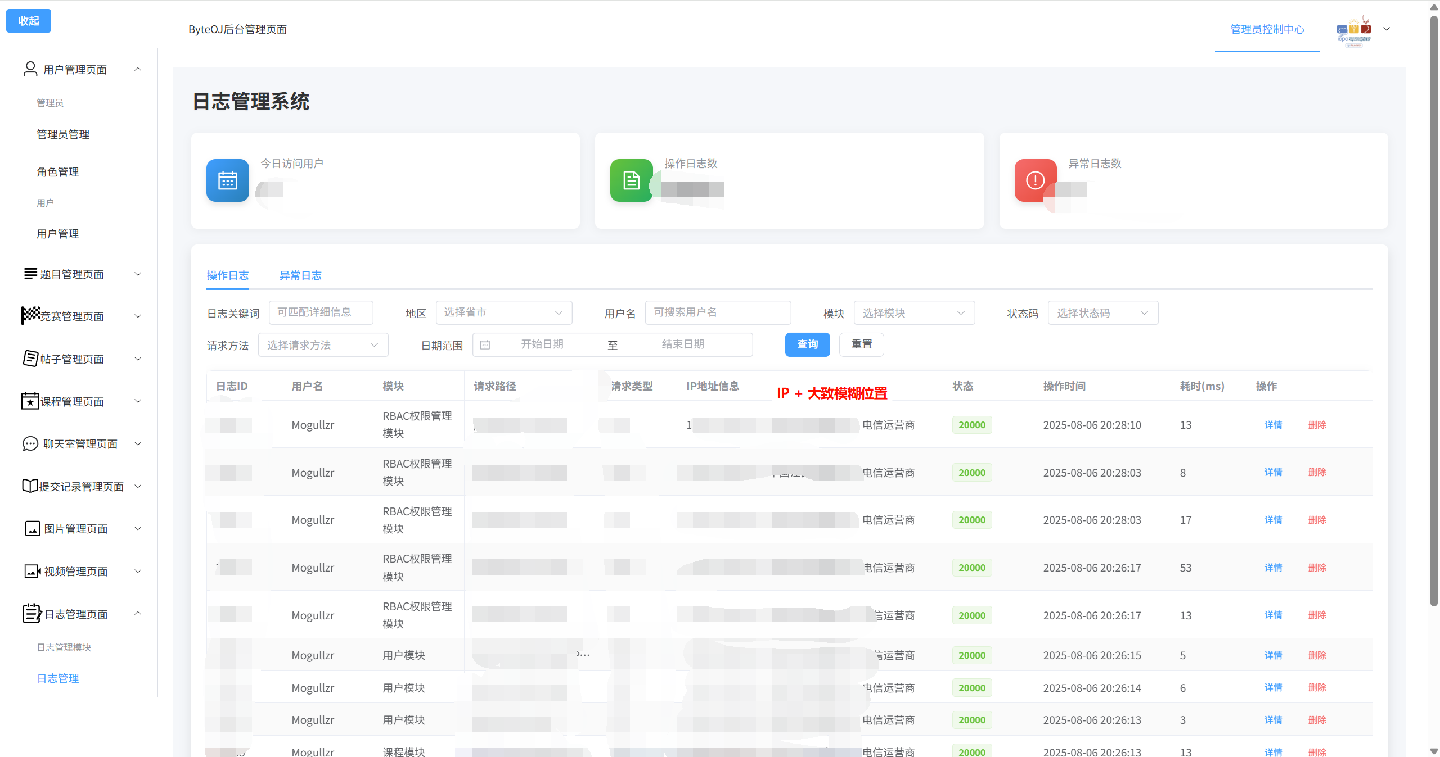
Task: Click the 可搜索用户名 username input field
Action: (718, 312)
